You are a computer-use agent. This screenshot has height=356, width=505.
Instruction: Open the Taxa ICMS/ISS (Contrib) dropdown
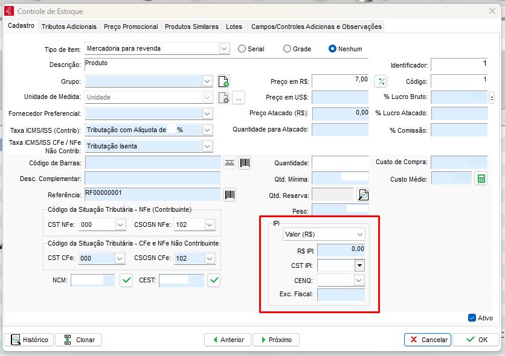pyautogui.click(x=207, y=130)
